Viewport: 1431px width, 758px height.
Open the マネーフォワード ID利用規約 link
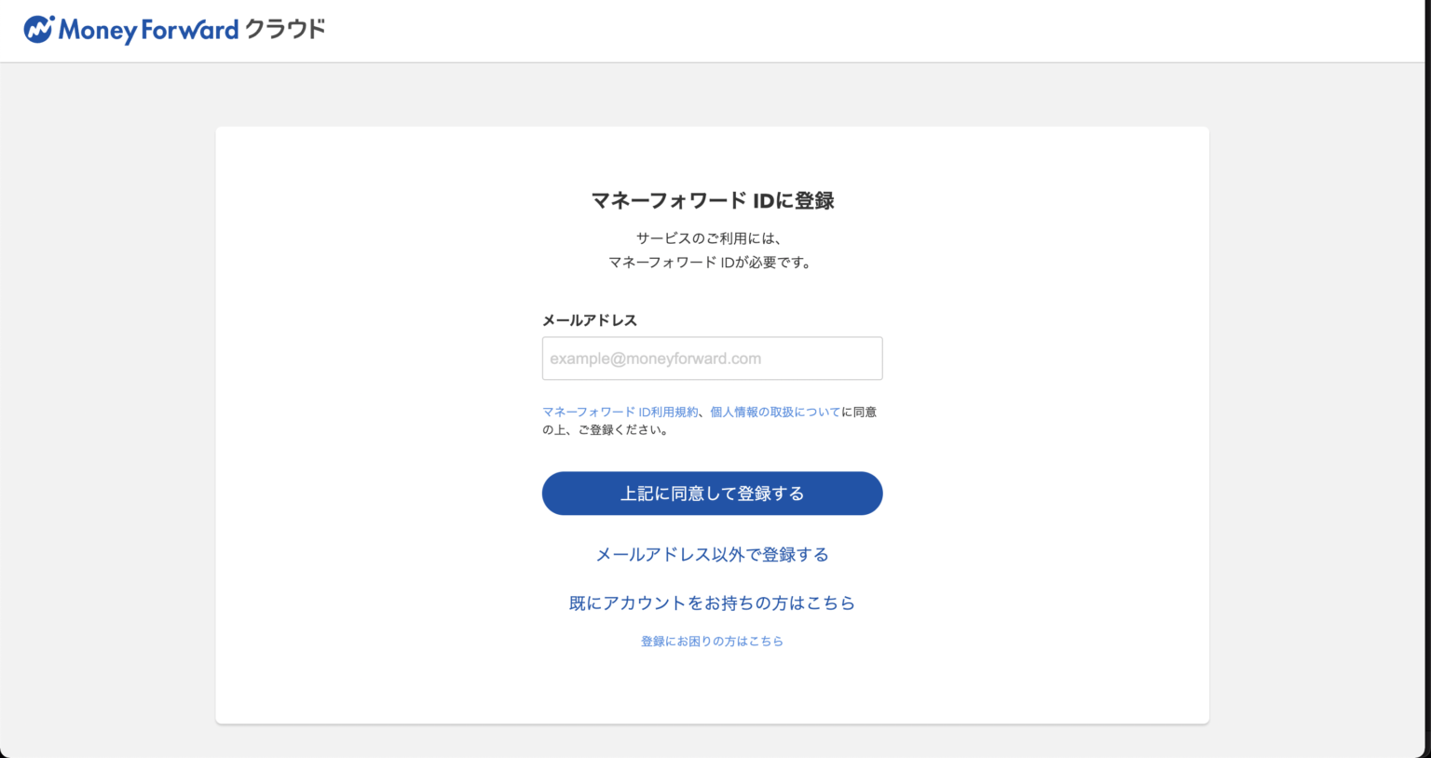tap(620, 412)
